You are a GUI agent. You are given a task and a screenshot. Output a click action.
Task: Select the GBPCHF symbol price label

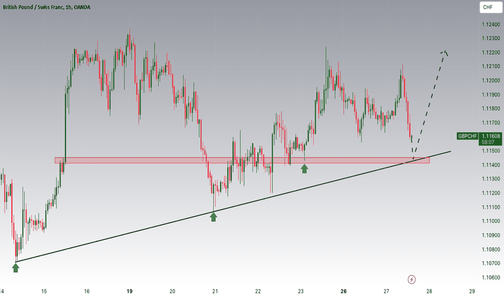467,136
